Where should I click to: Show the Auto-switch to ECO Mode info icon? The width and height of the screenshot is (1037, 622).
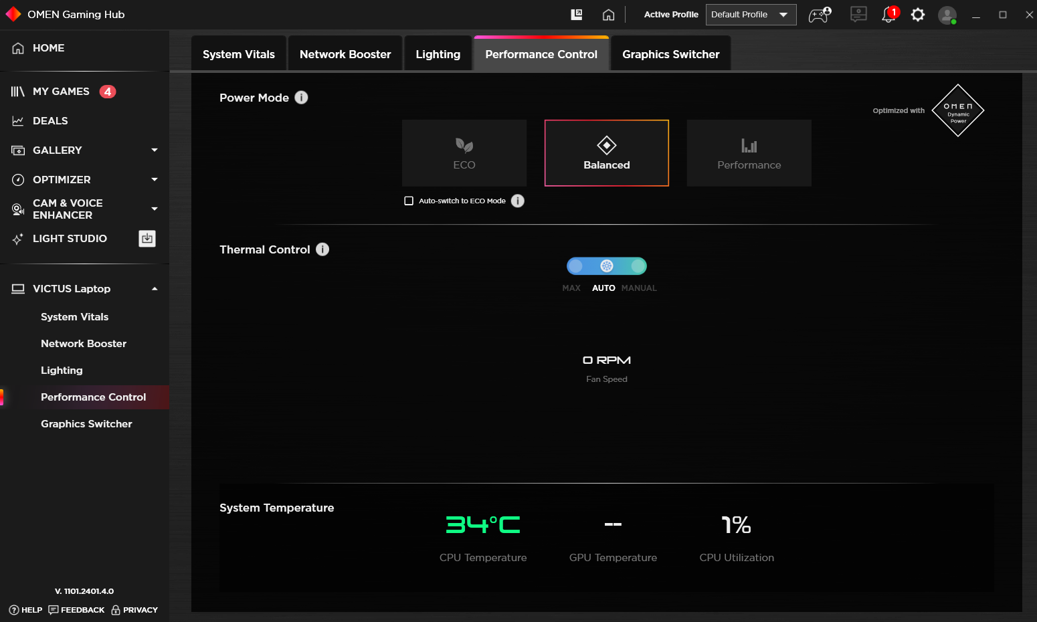tap(518, 201)
